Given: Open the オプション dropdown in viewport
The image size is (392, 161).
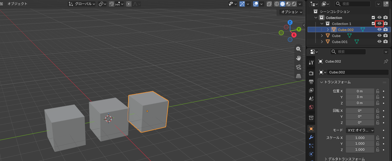Looking at the screenshot, I should (x=291, y=12).
